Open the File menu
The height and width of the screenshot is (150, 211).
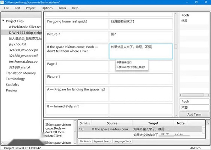click(x=6, y=8)
